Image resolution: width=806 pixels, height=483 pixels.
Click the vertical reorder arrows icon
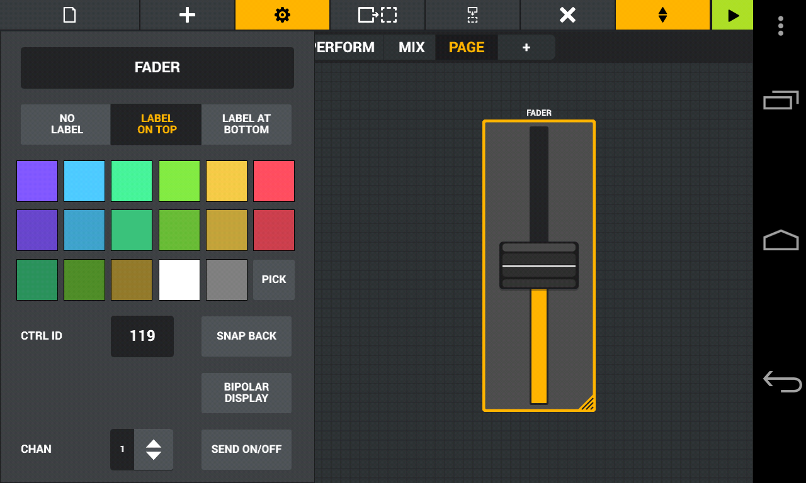pyautogui.click(x=663, y=14)
